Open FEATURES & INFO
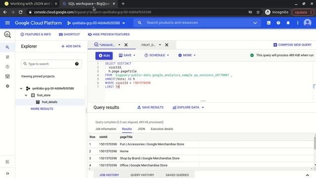 (36, 34)
